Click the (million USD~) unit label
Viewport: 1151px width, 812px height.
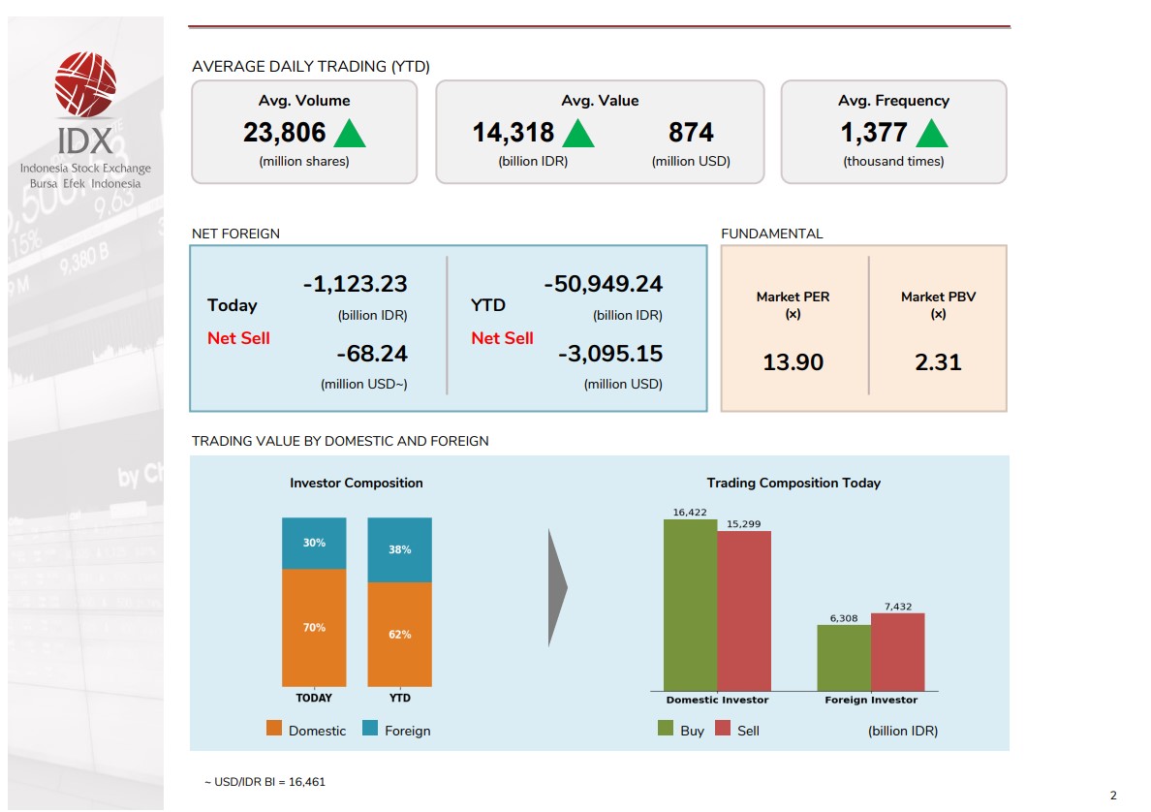(364, 384)
